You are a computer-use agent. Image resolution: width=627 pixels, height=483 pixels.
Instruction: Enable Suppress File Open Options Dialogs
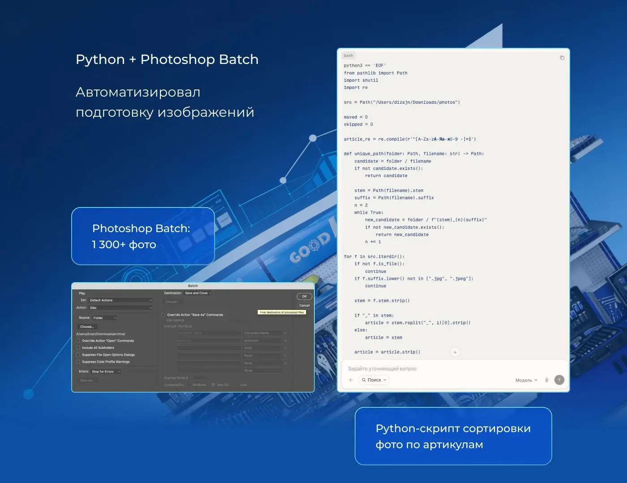click(78, 355)
